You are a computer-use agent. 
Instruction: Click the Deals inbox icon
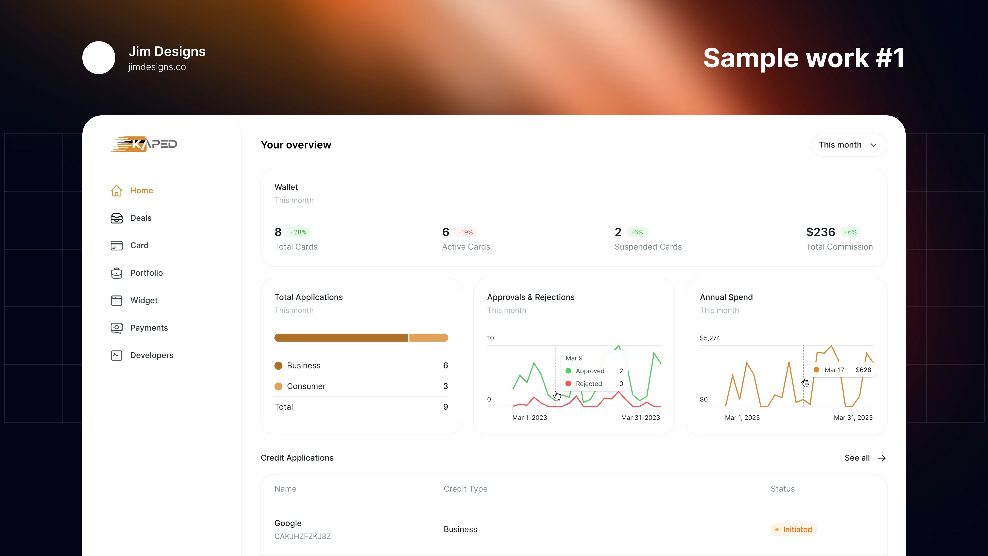117,218
